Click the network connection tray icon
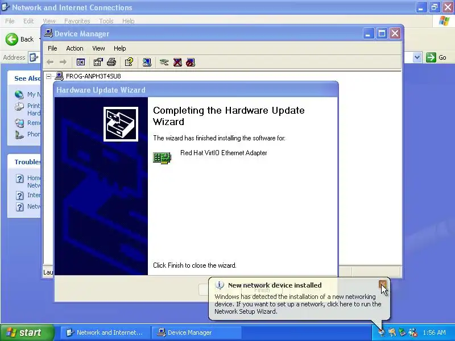 pyautogui.click(x=382, y=332)
